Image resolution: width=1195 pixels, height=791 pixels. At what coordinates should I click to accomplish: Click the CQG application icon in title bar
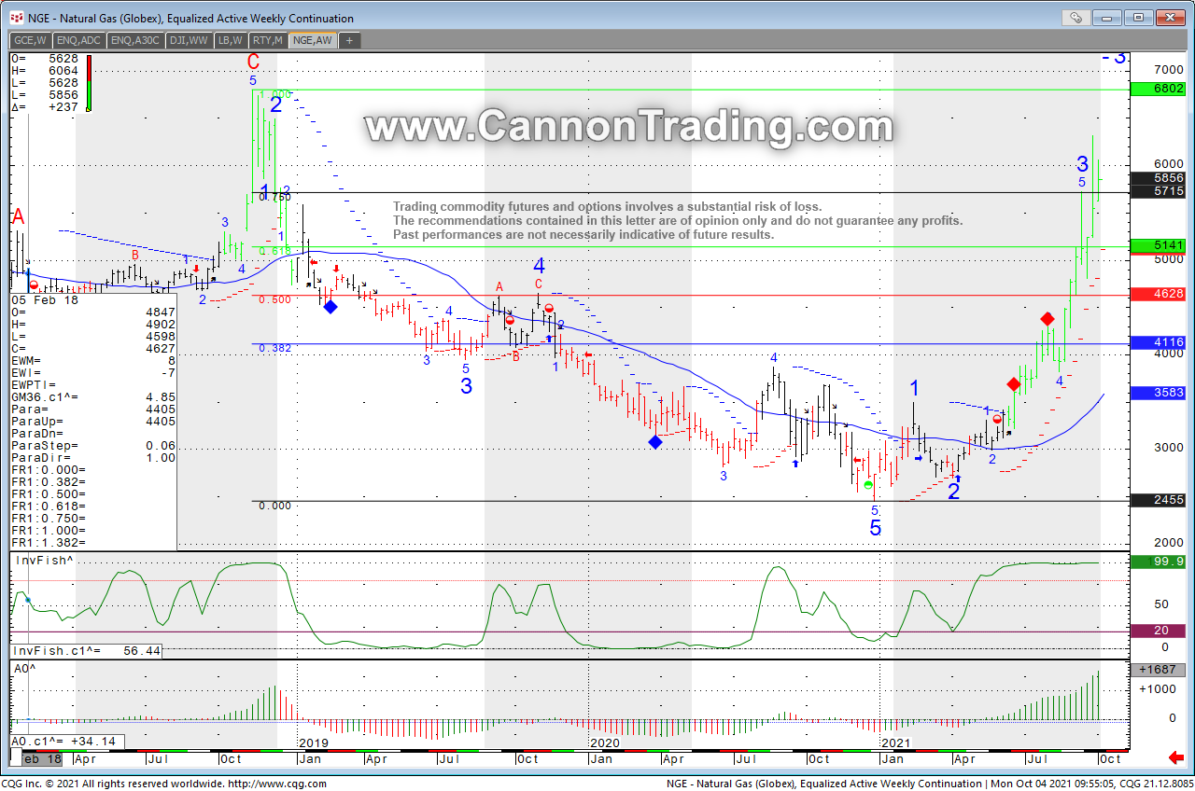[16, 18]
